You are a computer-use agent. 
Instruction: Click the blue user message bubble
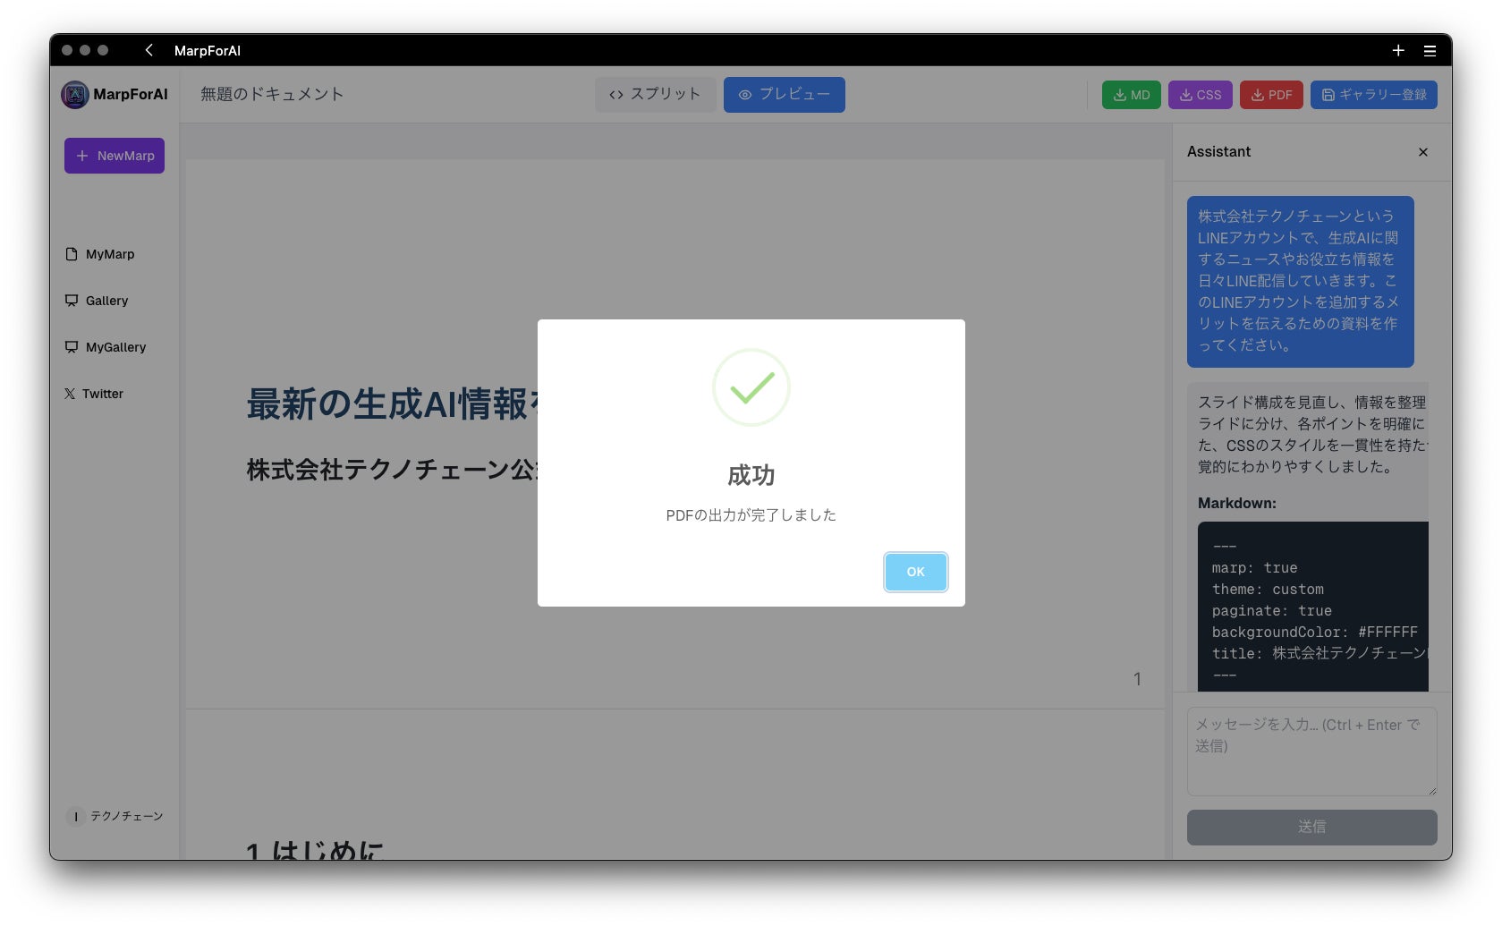pyautogui.click(x=1301, y=282)
